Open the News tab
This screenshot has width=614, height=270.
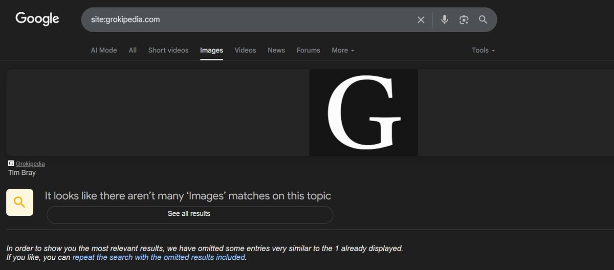(276, 50)
